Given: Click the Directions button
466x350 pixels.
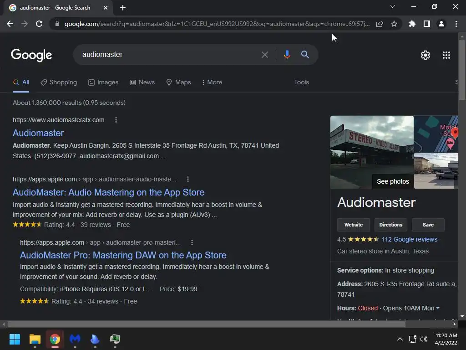Looking at the screenshot, I should pos(390,225).
